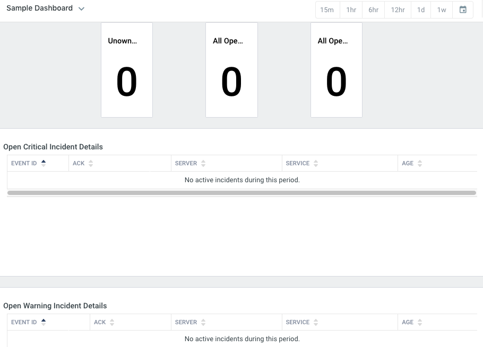
Task: Click the Unown... counter card
Action: [127, 70]
